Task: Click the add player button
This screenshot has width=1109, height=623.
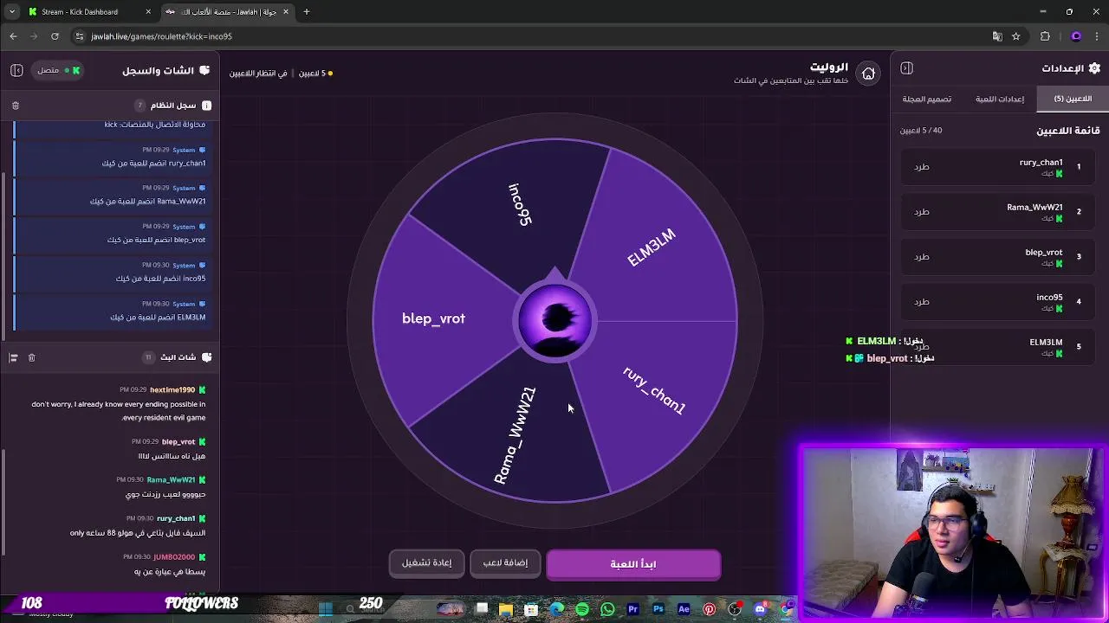Action: pos(505,563)
